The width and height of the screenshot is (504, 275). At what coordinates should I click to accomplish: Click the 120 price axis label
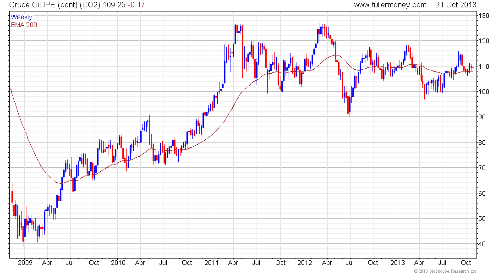484,41
